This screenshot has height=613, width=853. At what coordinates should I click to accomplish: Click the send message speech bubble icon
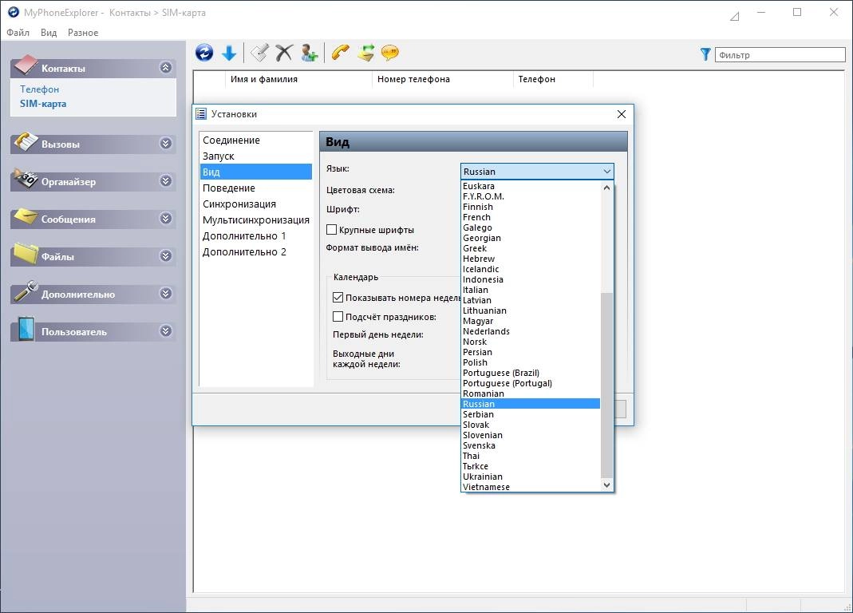click(390, 53)
